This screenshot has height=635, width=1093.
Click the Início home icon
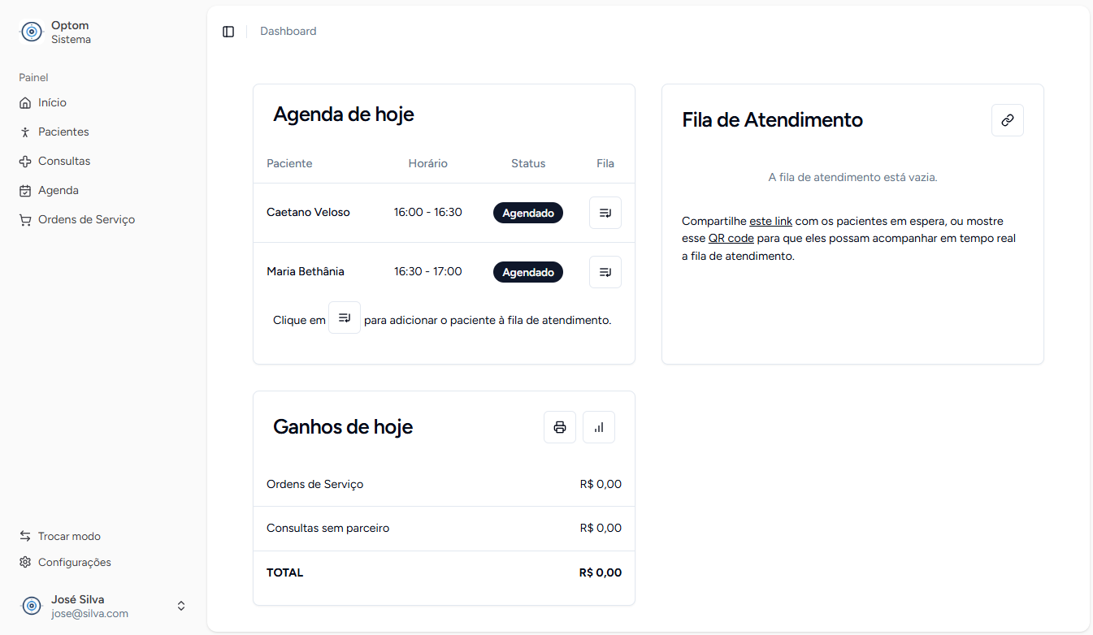point(25,103)
